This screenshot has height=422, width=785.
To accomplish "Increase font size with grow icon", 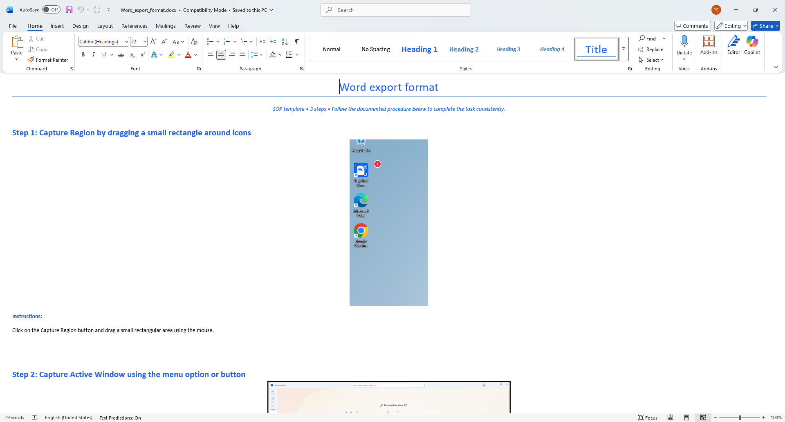I will pyautogui.click(x=153, y=42).
